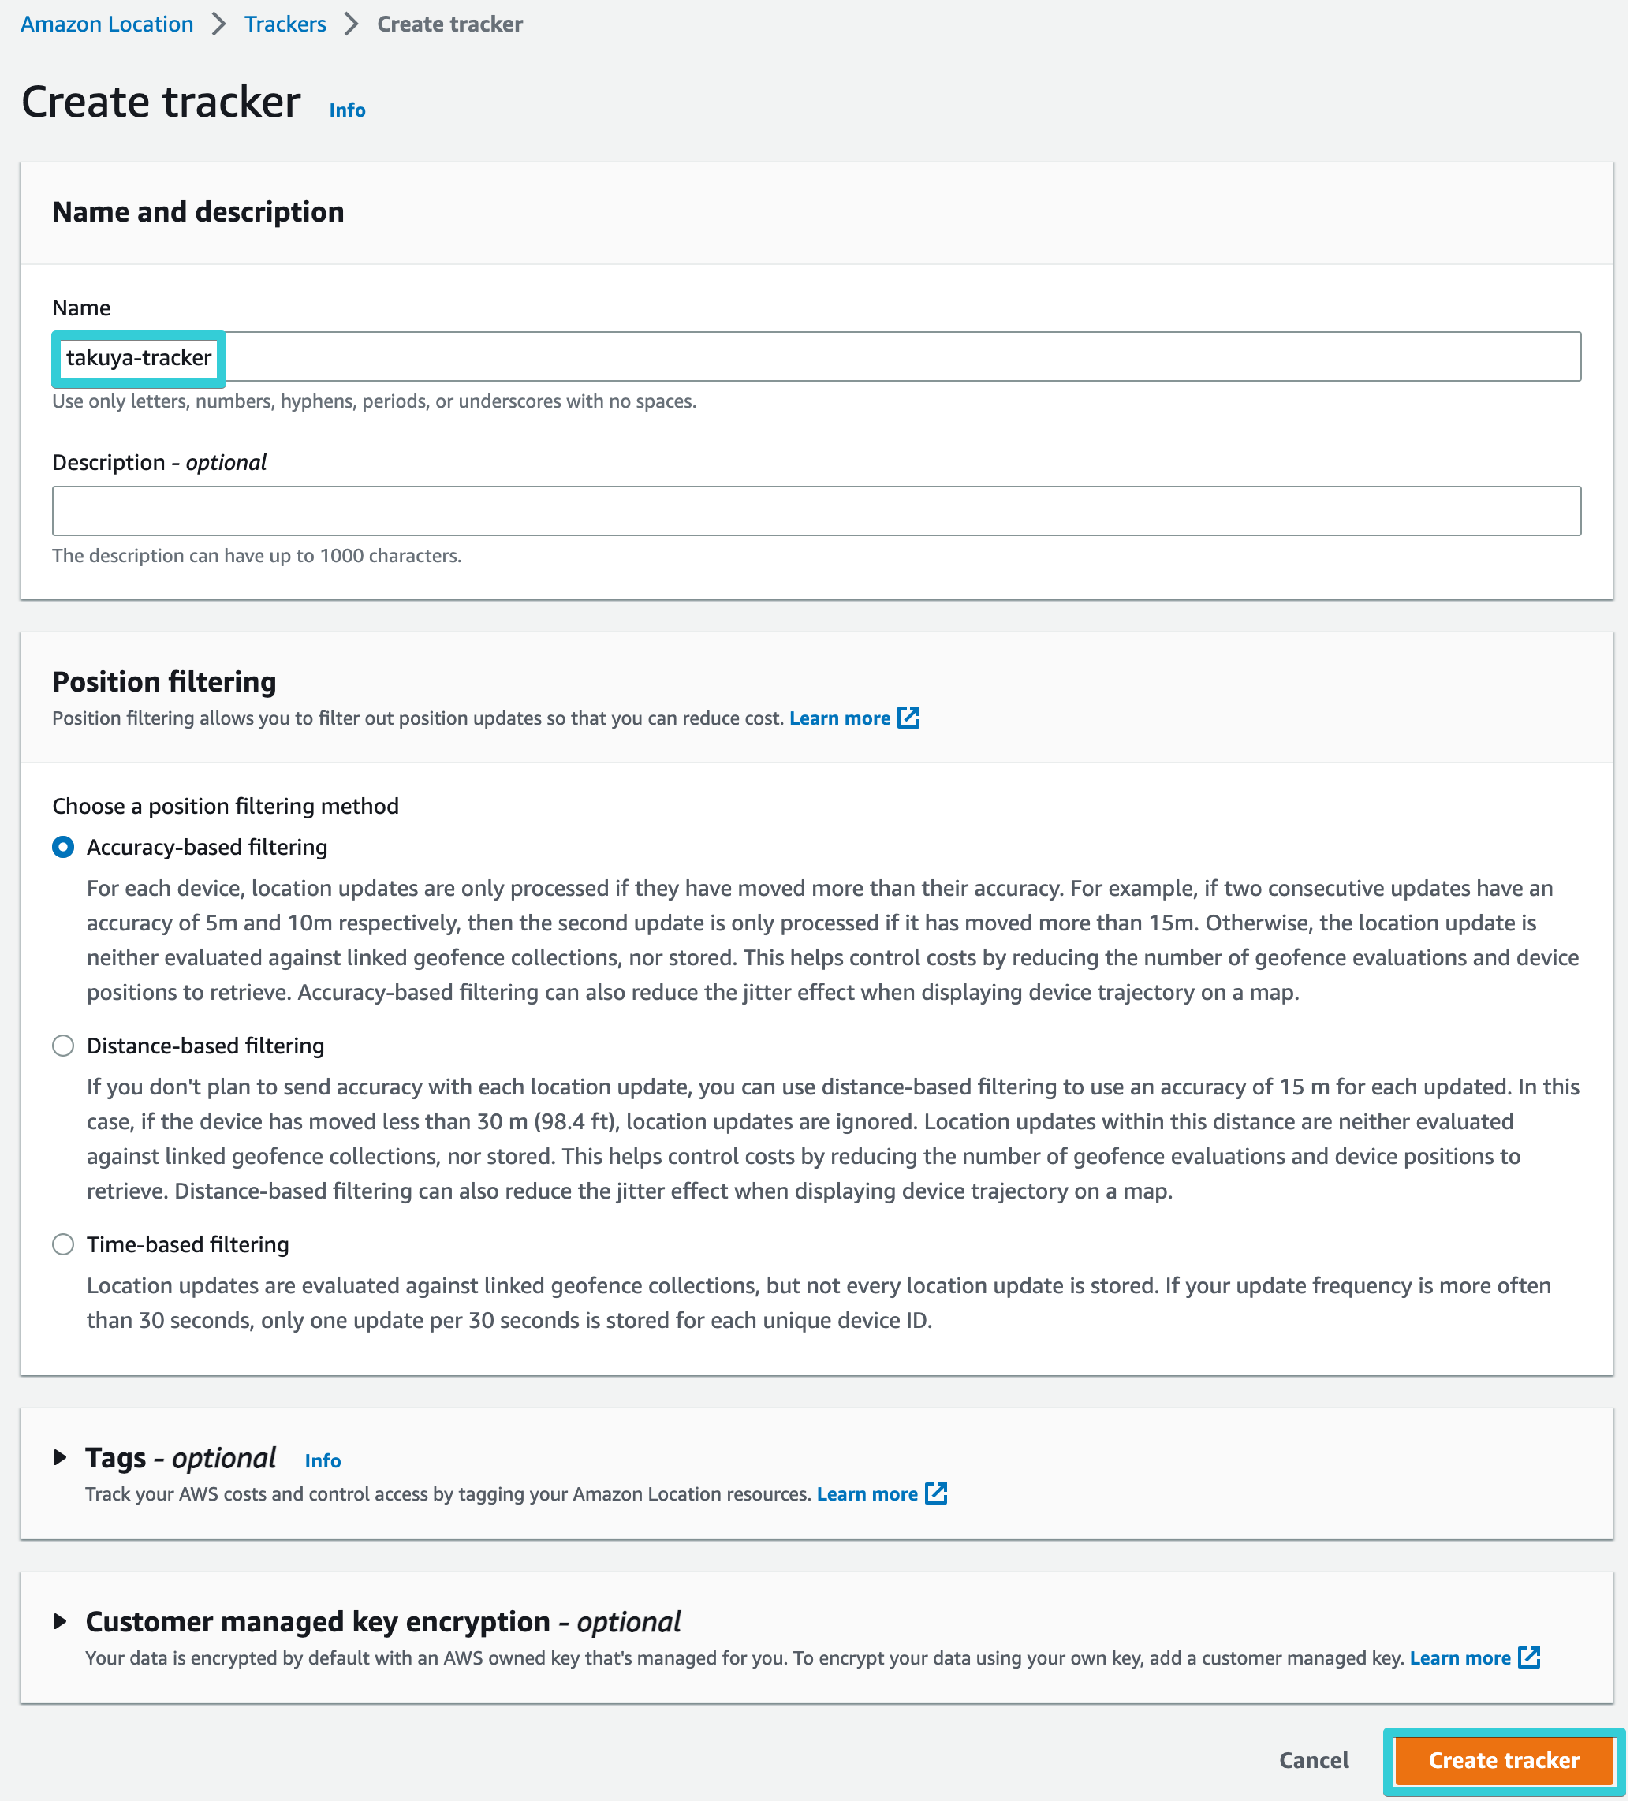Screen dimensions: 1630x1801
Task: Open Learn more for position filtering
Action: coord(840,718)
